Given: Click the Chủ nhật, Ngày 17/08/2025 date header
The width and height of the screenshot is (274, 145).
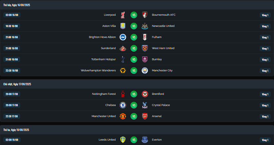Looking at the screenshot, I should tap(17, 84).
